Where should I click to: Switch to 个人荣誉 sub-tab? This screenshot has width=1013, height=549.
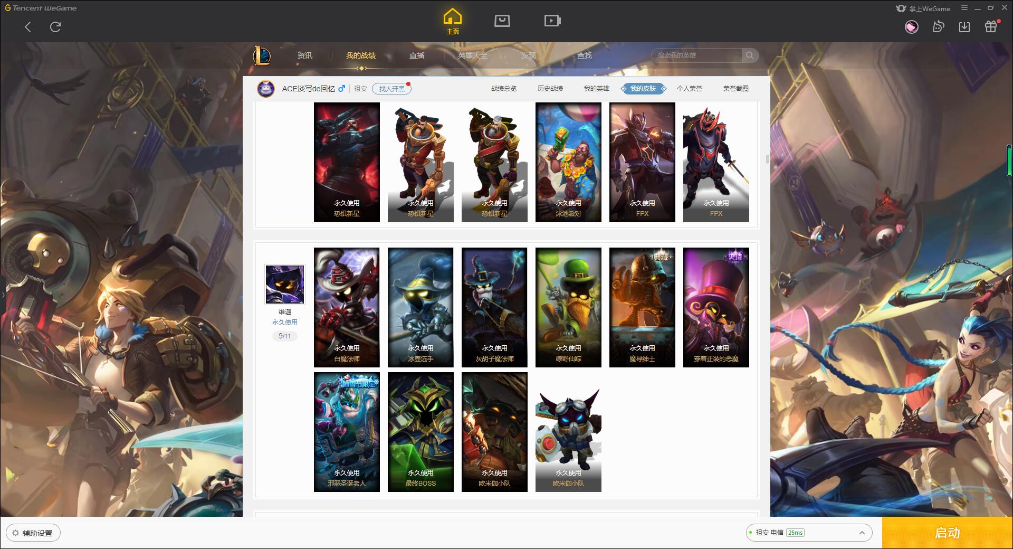[x=690, y=89]
